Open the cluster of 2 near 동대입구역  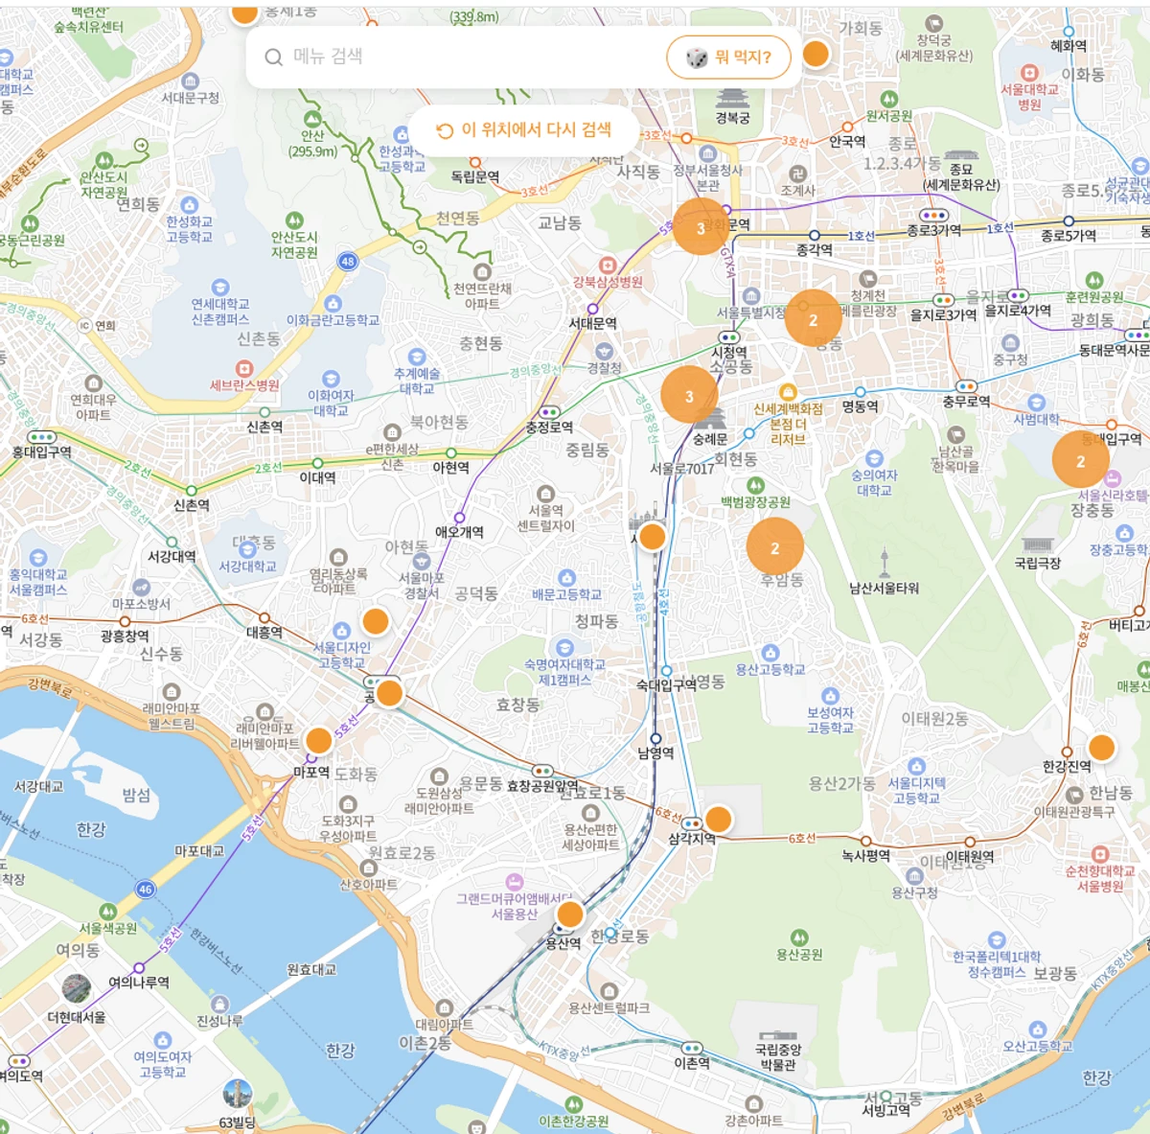1080,460
